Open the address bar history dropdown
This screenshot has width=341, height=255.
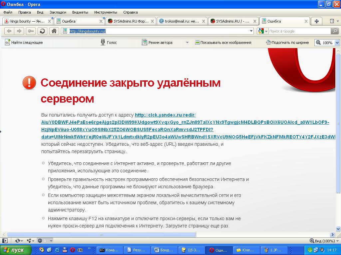click(x=251, y=31)
